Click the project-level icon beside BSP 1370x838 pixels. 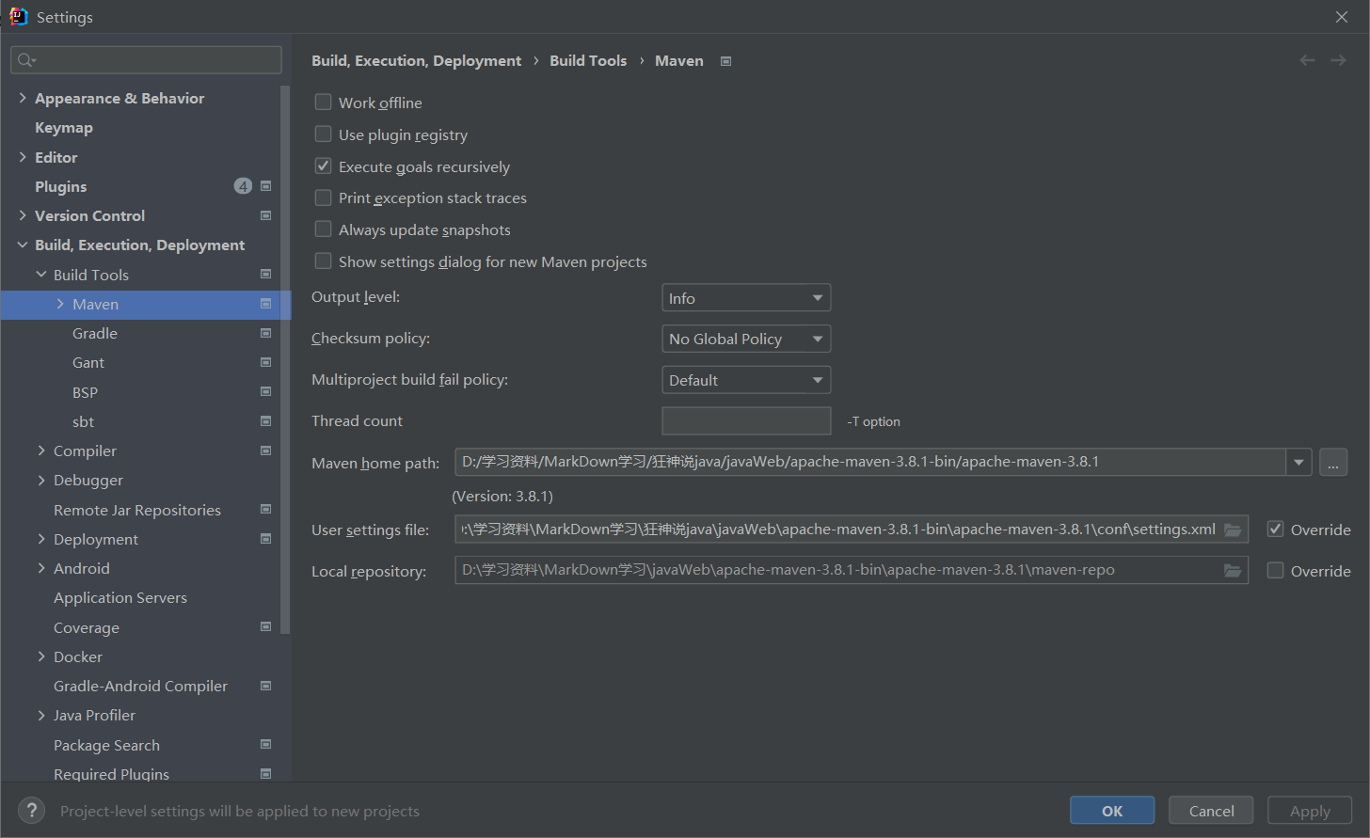pos(265,392)
